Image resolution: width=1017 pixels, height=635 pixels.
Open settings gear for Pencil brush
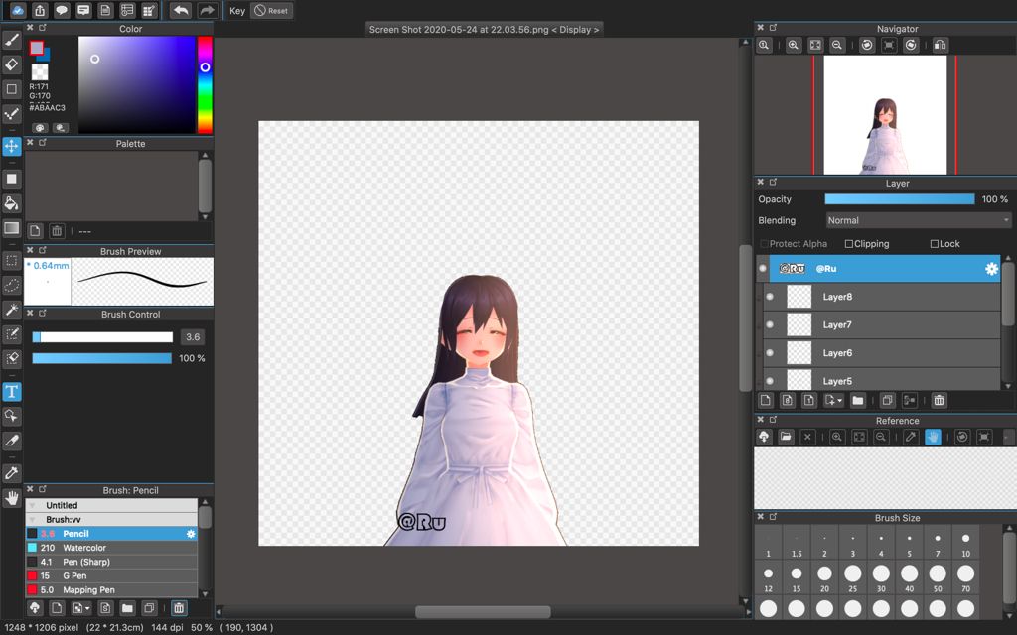pos(191,534)
